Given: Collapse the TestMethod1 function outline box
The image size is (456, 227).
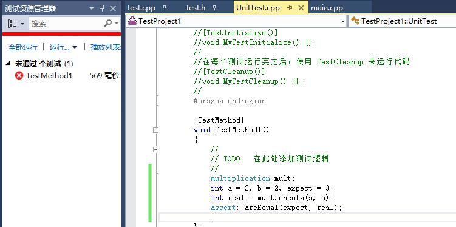Looking at the screenshot, I should (x=156, y=130).
